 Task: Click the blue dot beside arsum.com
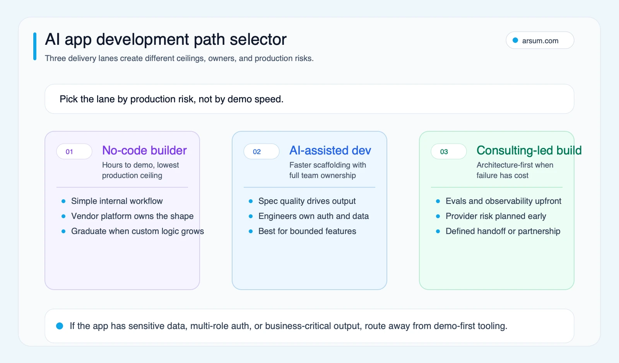[515, 40]
